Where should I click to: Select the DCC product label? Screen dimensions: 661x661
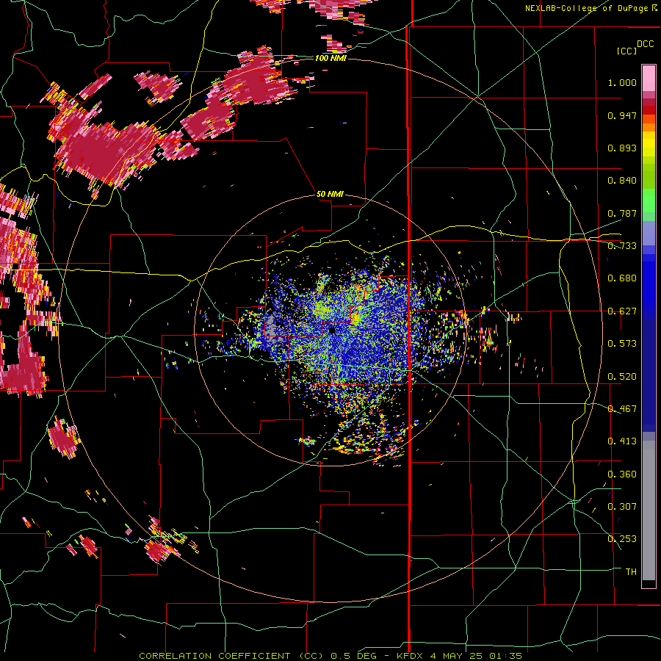[646, 44]
